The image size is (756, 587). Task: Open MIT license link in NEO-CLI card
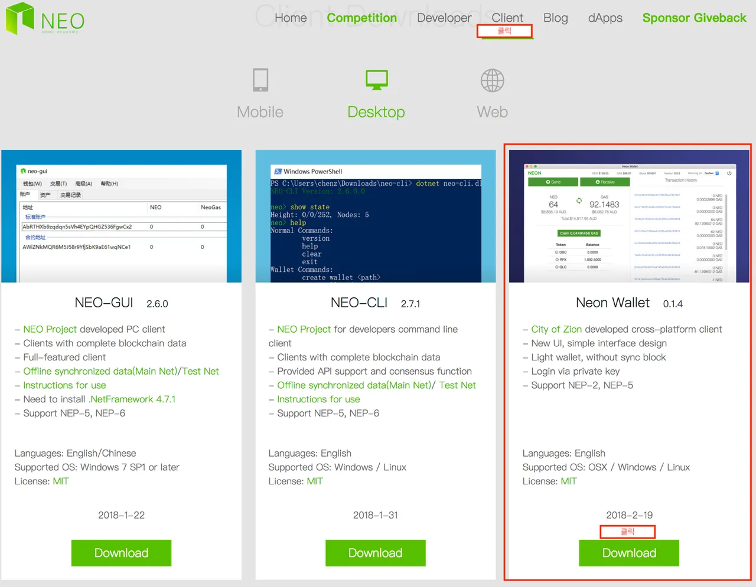[x=315, y=481]
